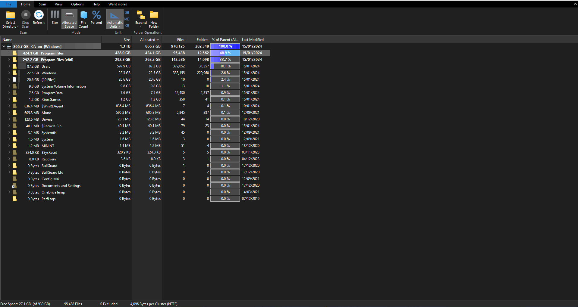The height and width of the screenshot is (307, 578).
Task: Open the File menu
Action: tap(8, 4)
